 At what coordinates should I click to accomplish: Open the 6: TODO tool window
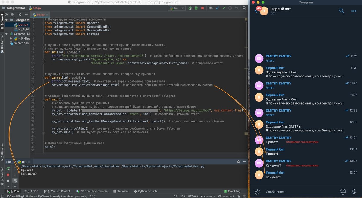click(31, 191)
